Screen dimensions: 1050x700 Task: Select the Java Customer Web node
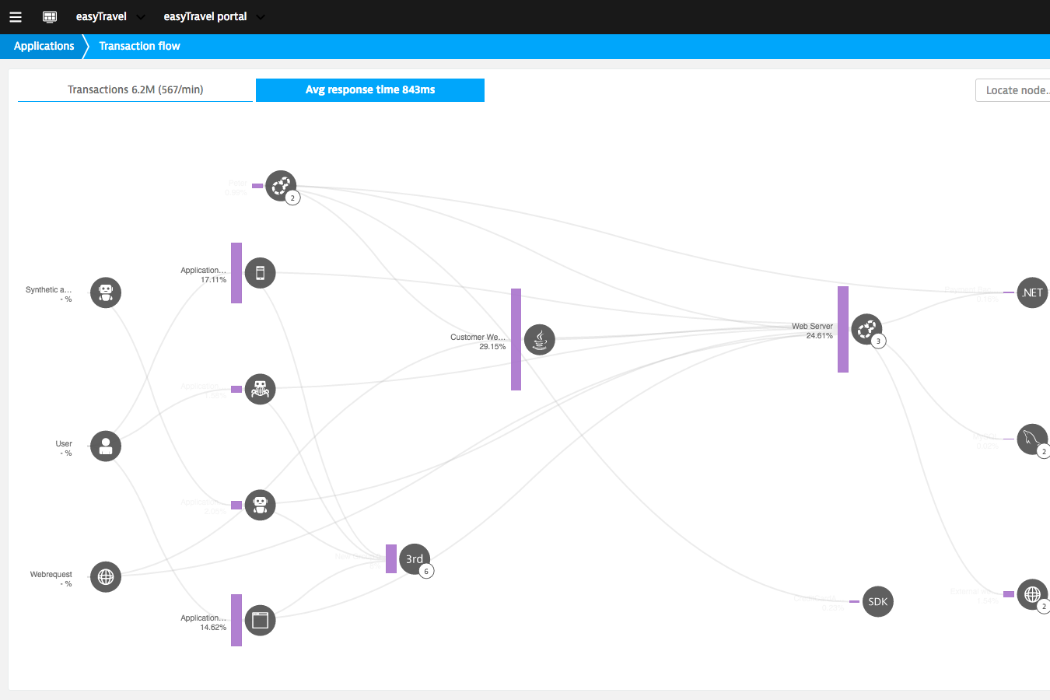(x=540, y=339)
